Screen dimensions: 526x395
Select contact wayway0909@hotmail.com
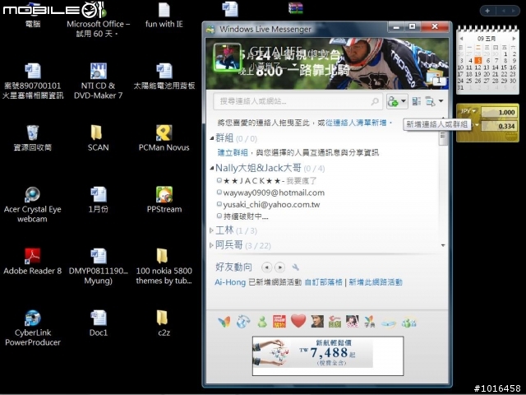270,193
